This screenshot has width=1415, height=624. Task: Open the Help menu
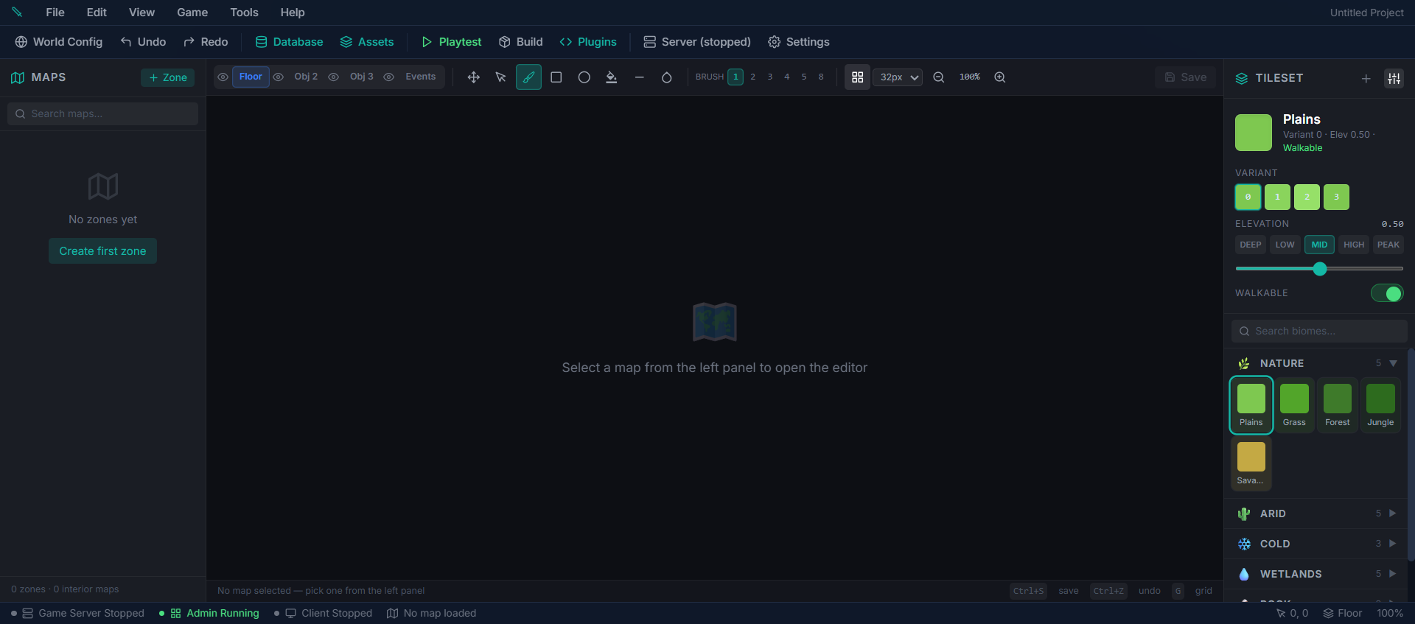pos(293,13)
